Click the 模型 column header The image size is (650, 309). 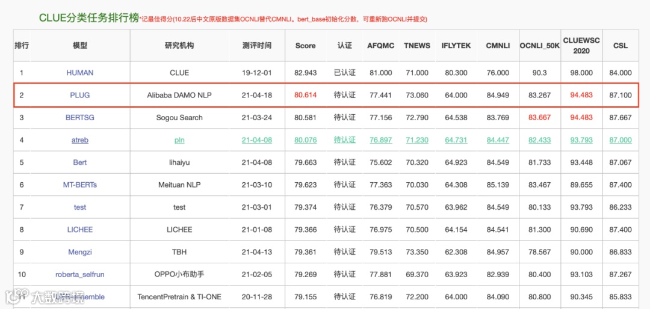[x=79, y=46]
